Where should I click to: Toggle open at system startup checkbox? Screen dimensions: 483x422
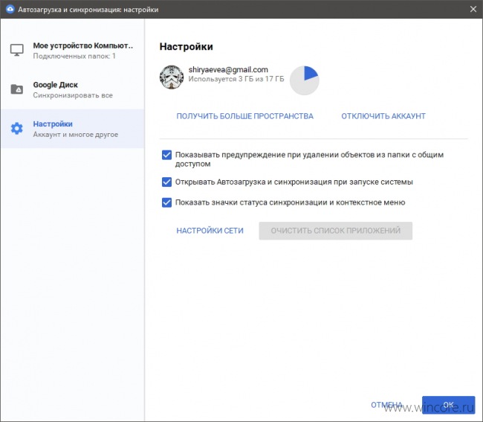coord(166,182)
